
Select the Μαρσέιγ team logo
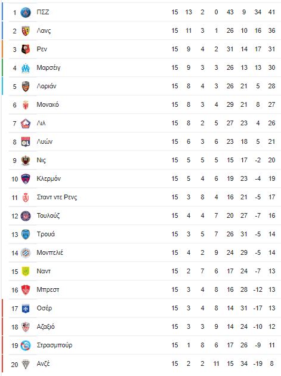tap(26, 68)
